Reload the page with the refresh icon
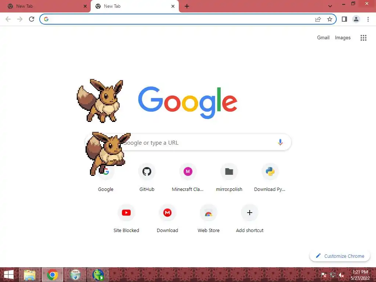Screen dimensions: 376x282 [32, 19]
